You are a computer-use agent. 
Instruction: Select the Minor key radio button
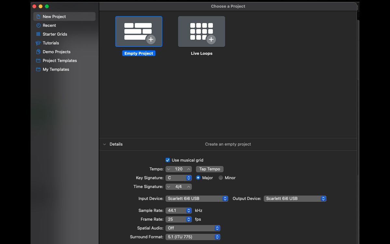click(221, 178)
